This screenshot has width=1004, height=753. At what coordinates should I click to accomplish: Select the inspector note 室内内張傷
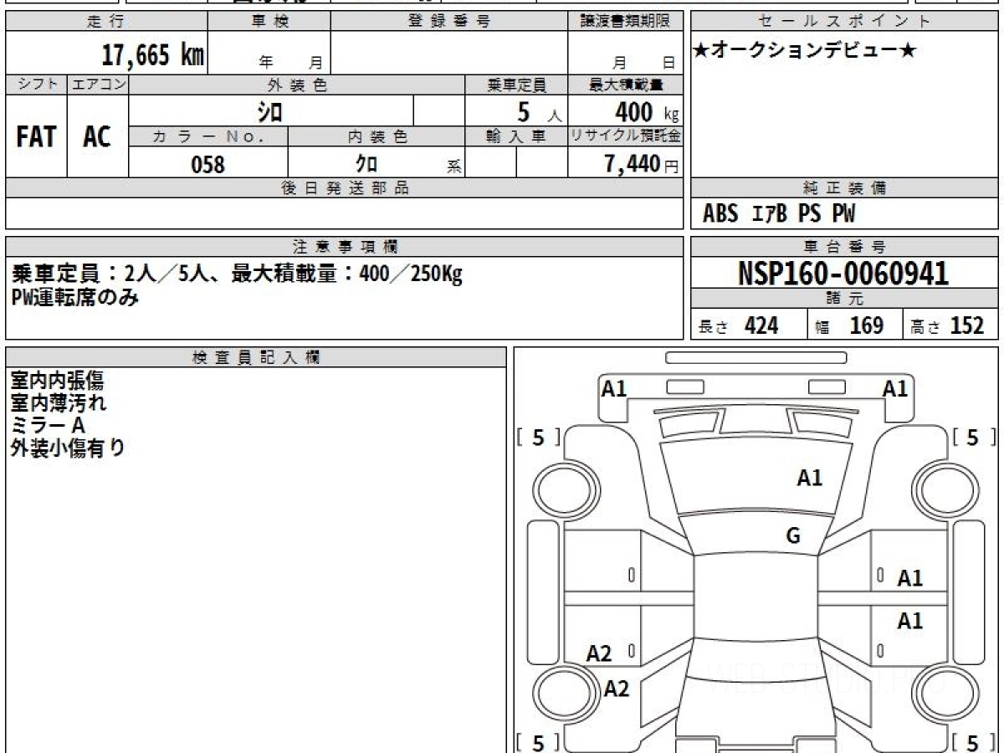57,380
